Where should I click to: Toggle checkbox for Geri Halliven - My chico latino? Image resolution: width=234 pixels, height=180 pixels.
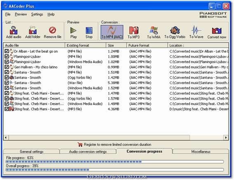pyautogui.click(x=7, y=67)
